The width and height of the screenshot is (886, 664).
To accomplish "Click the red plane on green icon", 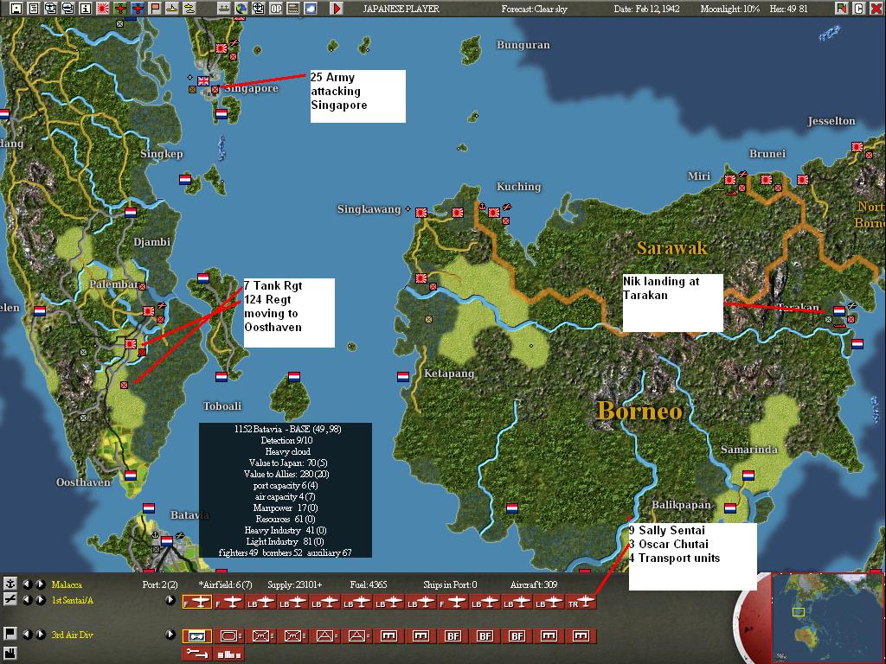I will [x=120, y=8].
